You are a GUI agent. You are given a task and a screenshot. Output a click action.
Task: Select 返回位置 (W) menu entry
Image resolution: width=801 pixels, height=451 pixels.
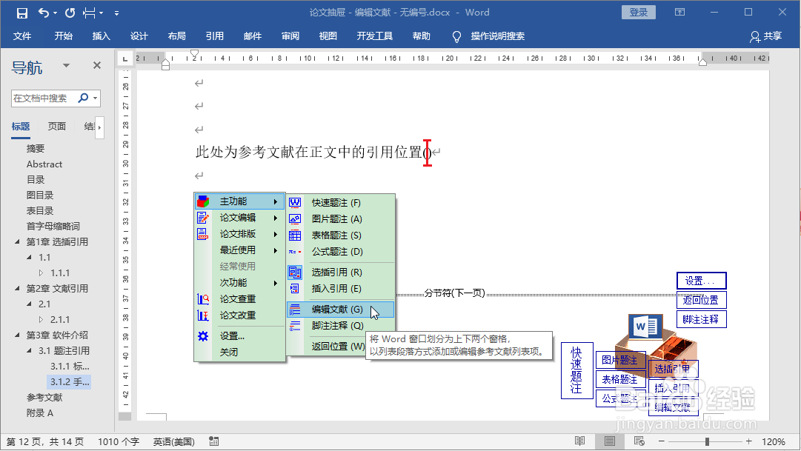click(338, 346)
